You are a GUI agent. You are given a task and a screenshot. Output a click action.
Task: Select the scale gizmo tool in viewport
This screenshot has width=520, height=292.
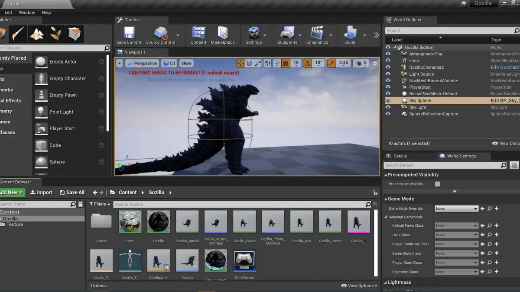point(258,63)
